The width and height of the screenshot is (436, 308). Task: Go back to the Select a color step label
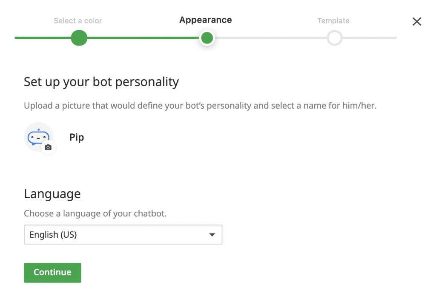[78, 20]
